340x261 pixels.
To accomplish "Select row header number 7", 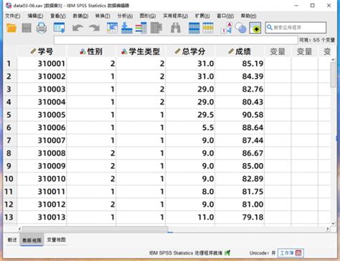I will 9,140.
